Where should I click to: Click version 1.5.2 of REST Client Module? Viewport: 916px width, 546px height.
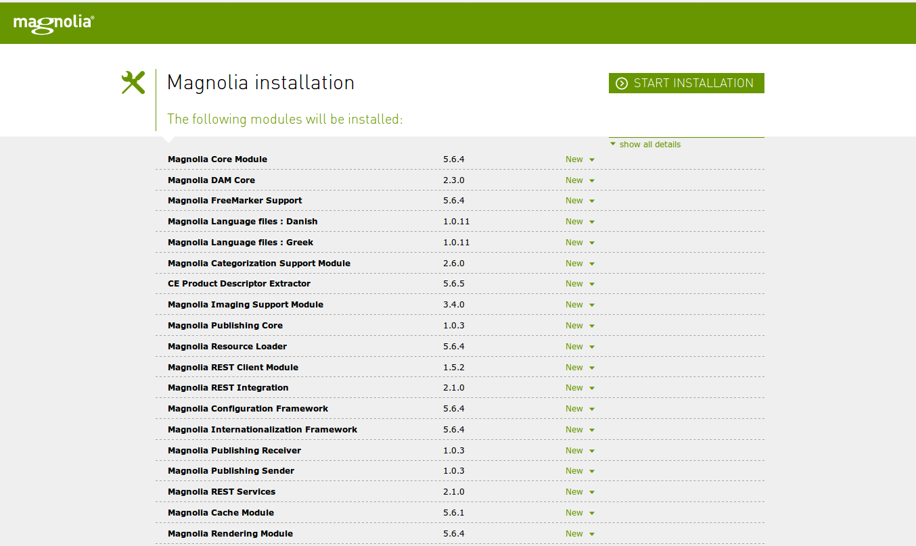pos(454,368)
